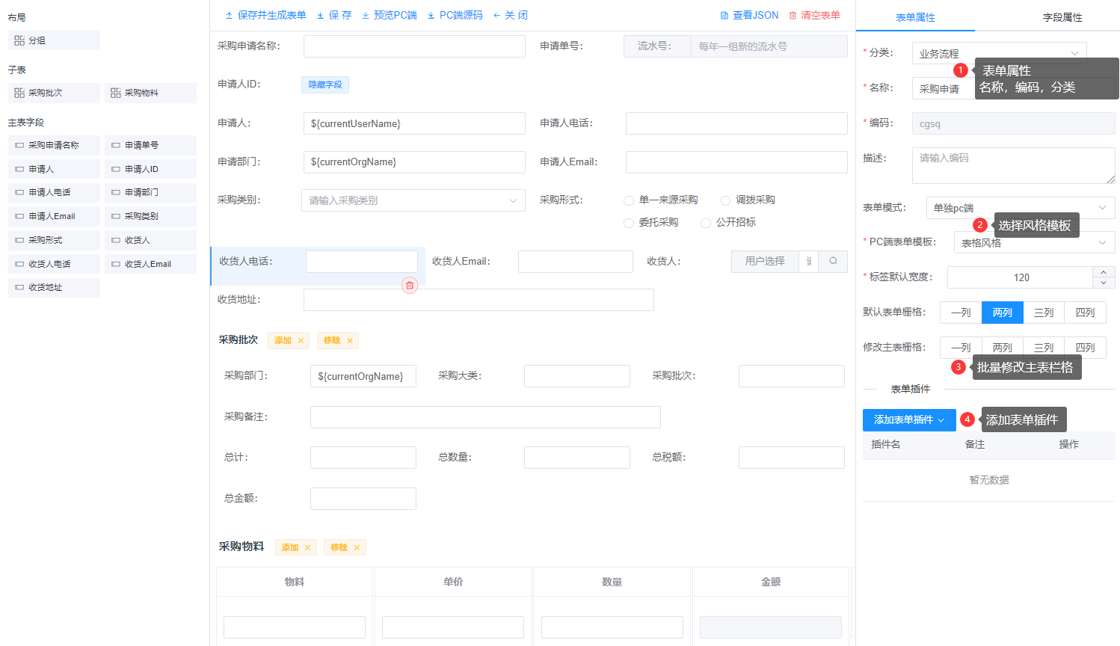Pick the 申请人Email field in the main field list
Image resolution: width=1120 pixels, height=646 pixels.
(x=54, y=216)
